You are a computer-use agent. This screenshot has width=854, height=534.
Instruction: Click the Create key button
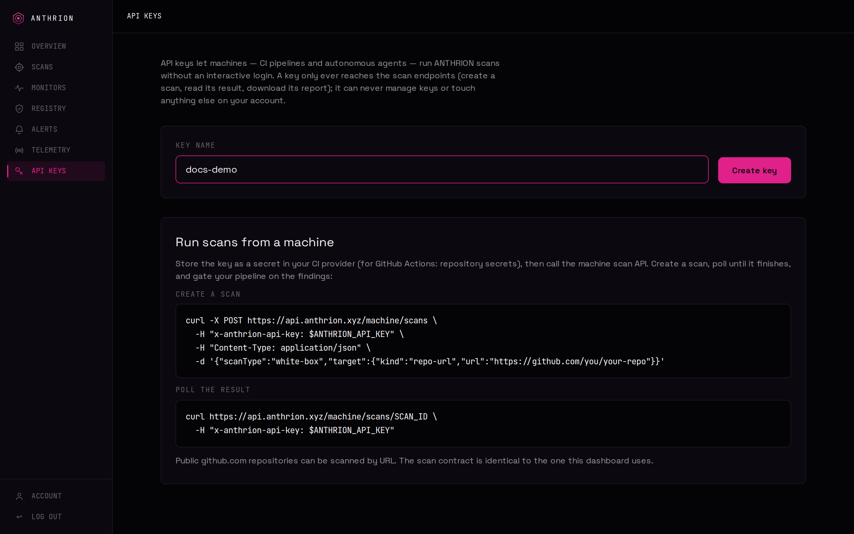point(754,170)
